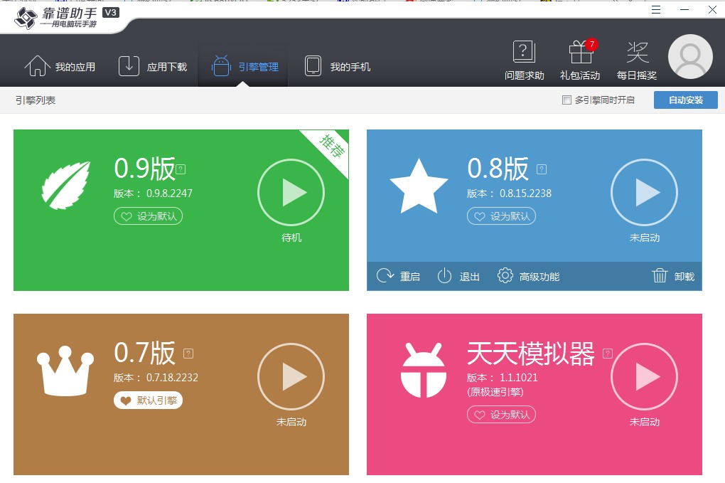This screenshot has height=483, width=725.
Task: Click help question mark beside 0.8版
Action: 542,169
